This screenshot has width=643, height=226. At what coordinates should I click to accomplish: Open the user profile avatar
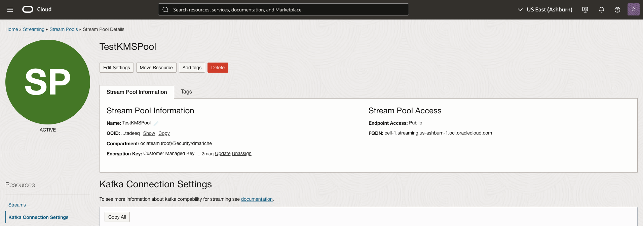coord(633,9)
